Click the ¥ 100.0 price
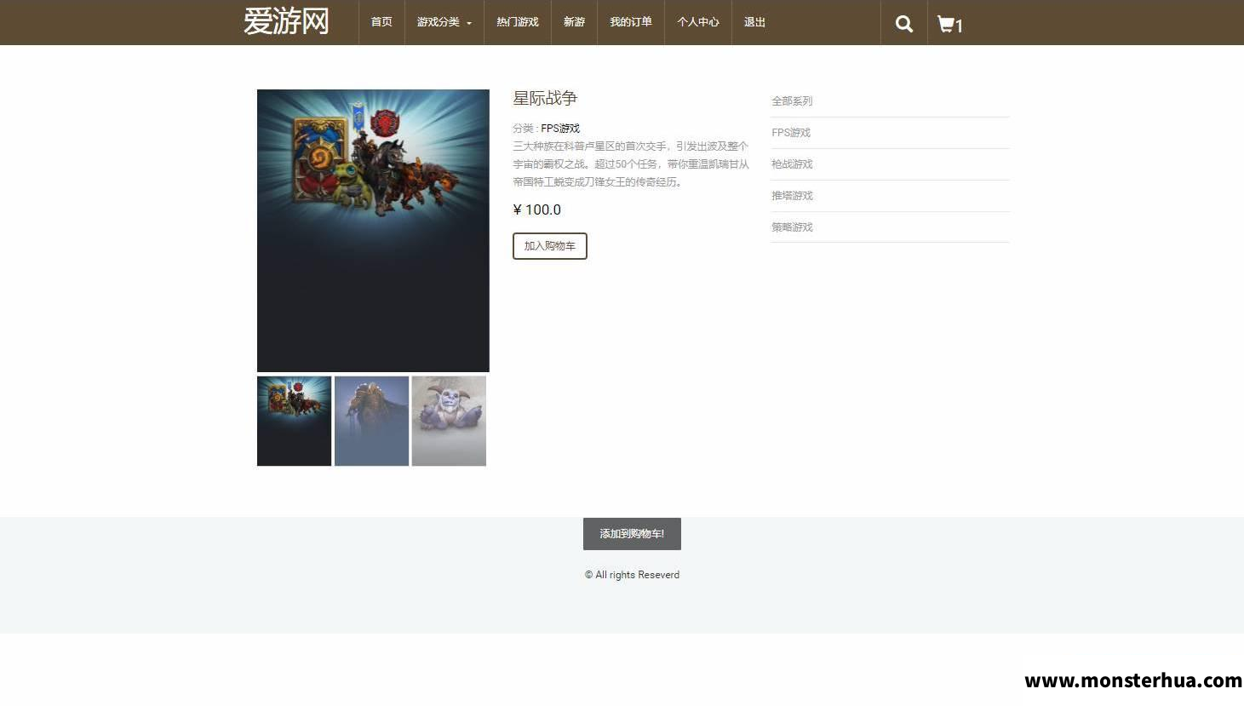The image size is (1244, 706). 537,210
